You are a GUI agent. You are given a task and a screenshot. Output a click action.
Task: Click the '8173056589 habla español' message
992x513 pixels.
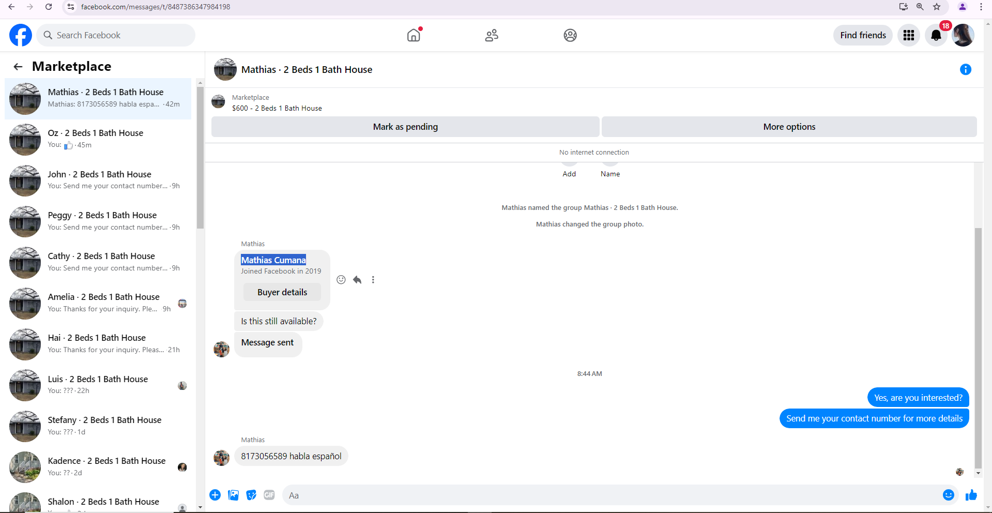(x=291, y=456)
